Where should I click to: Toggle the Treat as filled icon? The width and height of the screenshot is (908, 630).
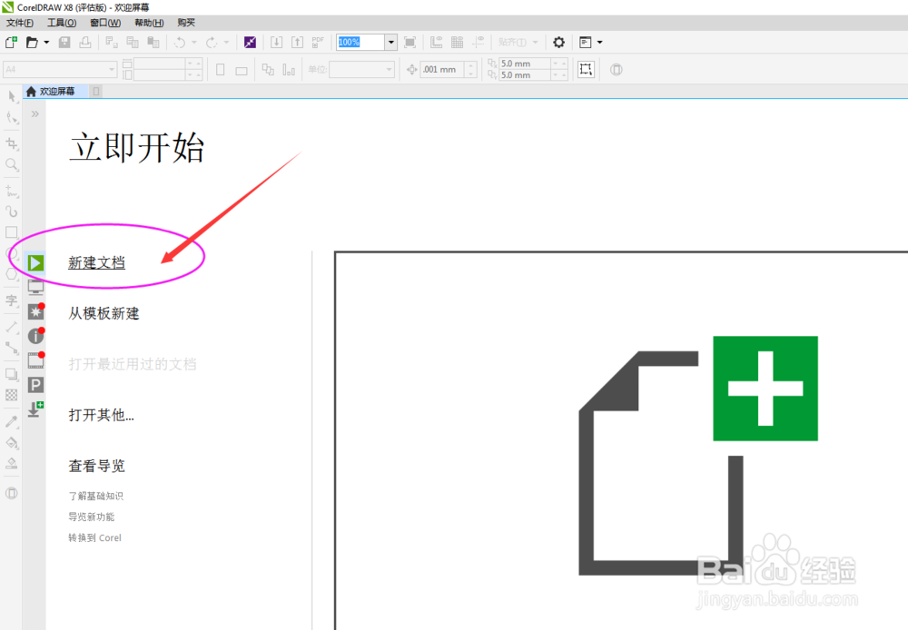click(x=586, y=70)
